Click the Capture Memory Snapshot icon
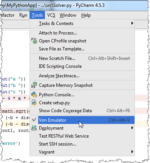The image size is (150, 163). (x=34, y=85)
